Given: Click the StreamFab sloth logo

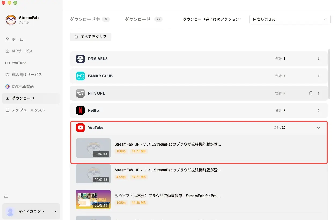Looking at the screenshot, I should point(11,20).
